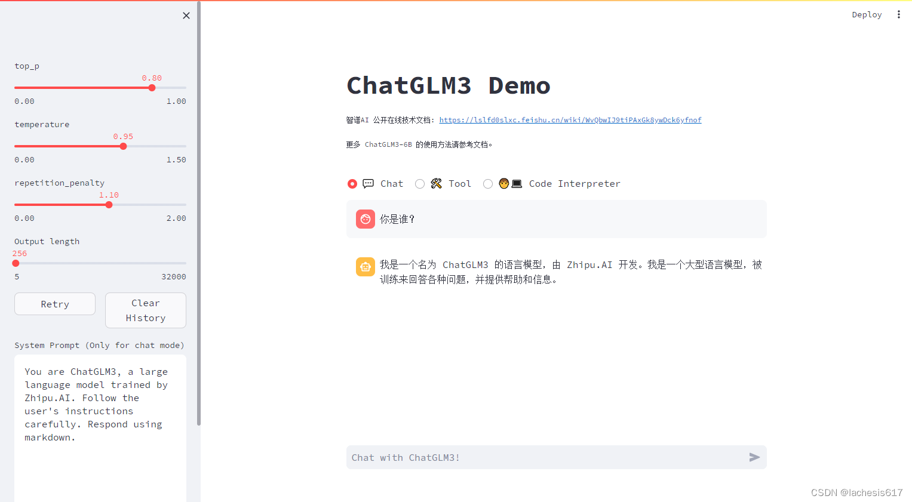Click the Output length label
The width and height of the screenshot is (912, 502).
click(47, 242)
